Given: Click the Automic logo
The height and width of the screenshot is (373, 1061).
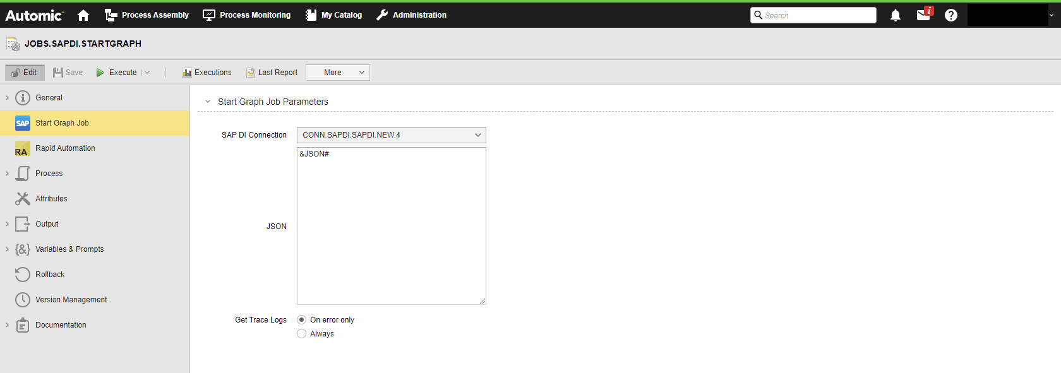Looking at the screenshot, I should click(34, 15).
